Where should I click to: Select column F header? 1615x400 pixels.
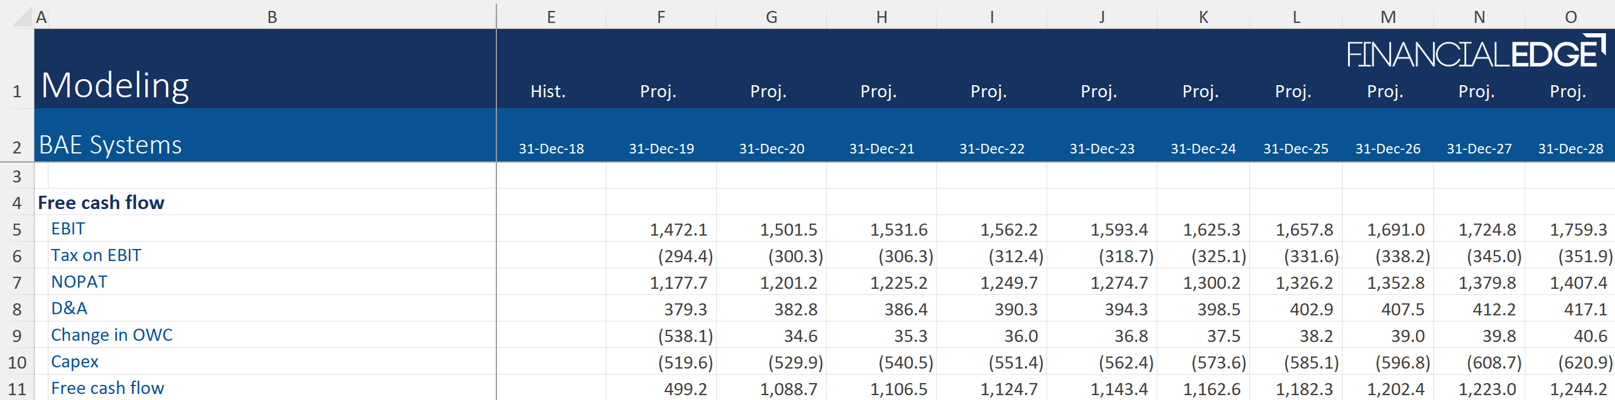pyautogui.click(x=661, y=17)
